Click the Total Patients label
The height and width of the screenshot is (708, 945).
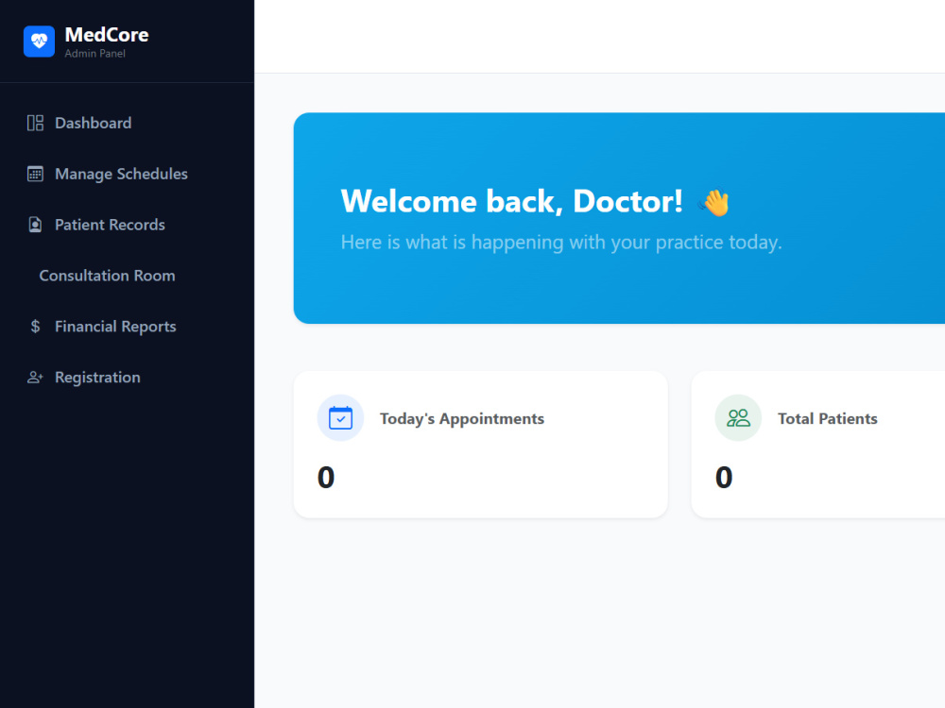click(828, 419)
